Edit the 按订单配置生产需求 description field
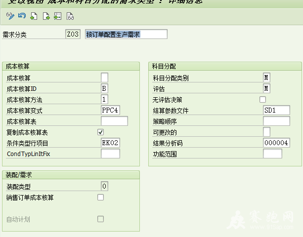Viewport: 303px width, 237px height. click(x=126, y=34)
